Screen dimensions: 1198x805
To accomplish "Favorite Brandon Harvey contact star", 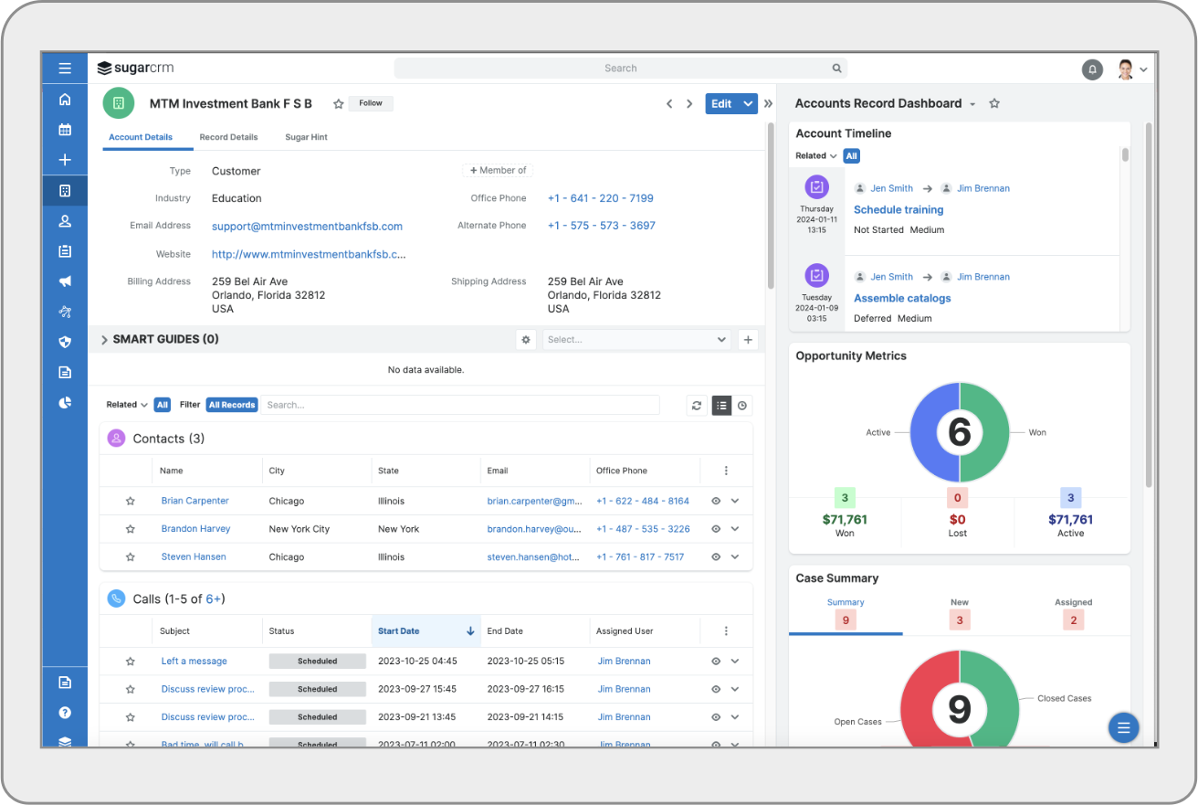I will point(131,529).
